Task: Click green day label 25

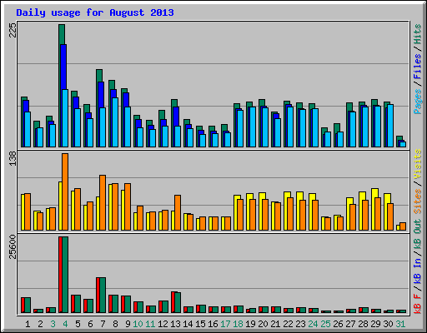Action: tap(325, 324)
